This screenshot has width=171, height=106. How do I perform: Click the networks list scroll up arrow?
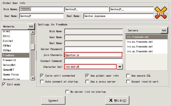coord(33,32)
